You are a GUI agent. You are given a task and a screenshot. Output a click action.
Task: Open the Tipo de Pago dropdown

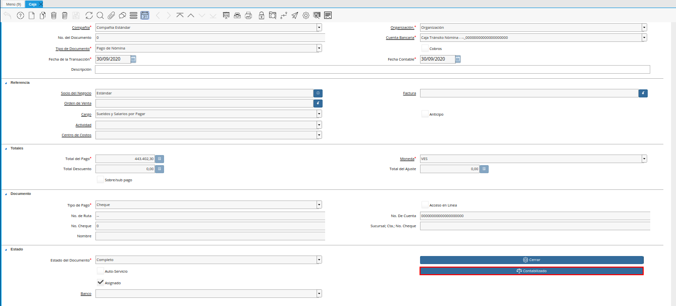pyautogui.click(x=319, y=205)
